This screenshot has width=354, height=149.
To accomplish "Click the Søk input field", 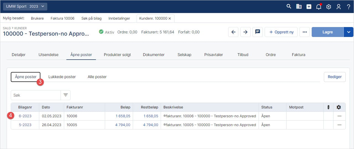I will point(36,95).
